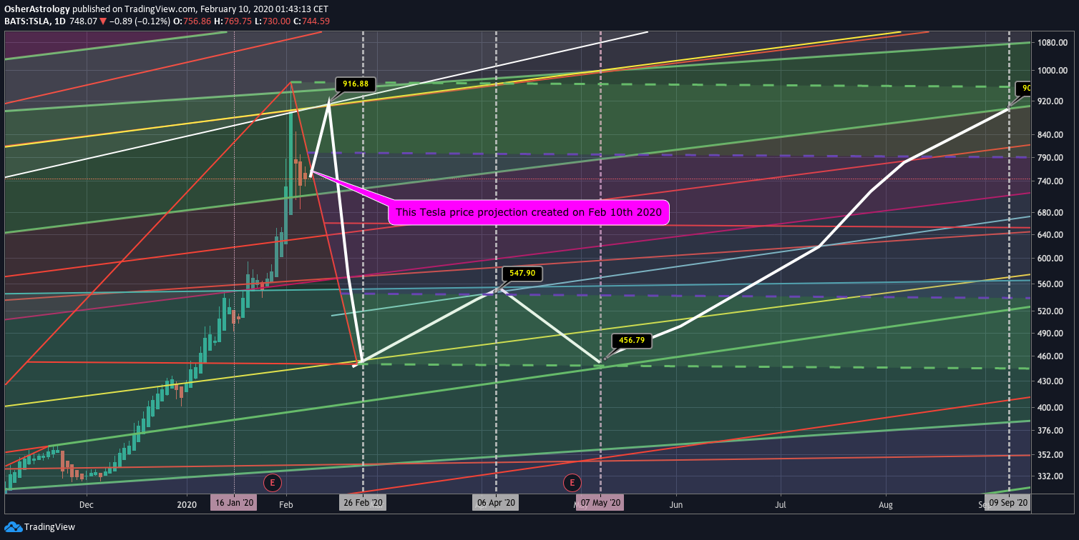Screen dimensions: 1079x540
Task: Click the 332.00 price axis label
Action: click(x=1052, y=476)
